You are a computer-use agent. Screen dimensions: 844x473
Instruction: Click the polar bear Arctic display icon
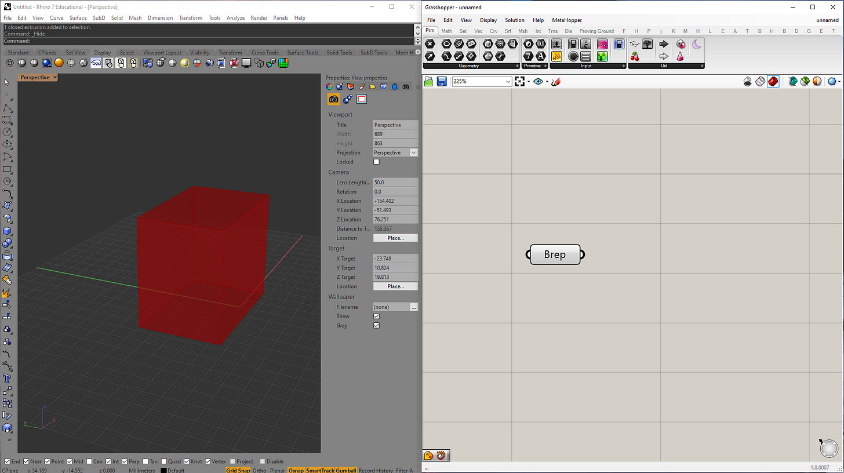pyautogui.click(x=96, y=63)
